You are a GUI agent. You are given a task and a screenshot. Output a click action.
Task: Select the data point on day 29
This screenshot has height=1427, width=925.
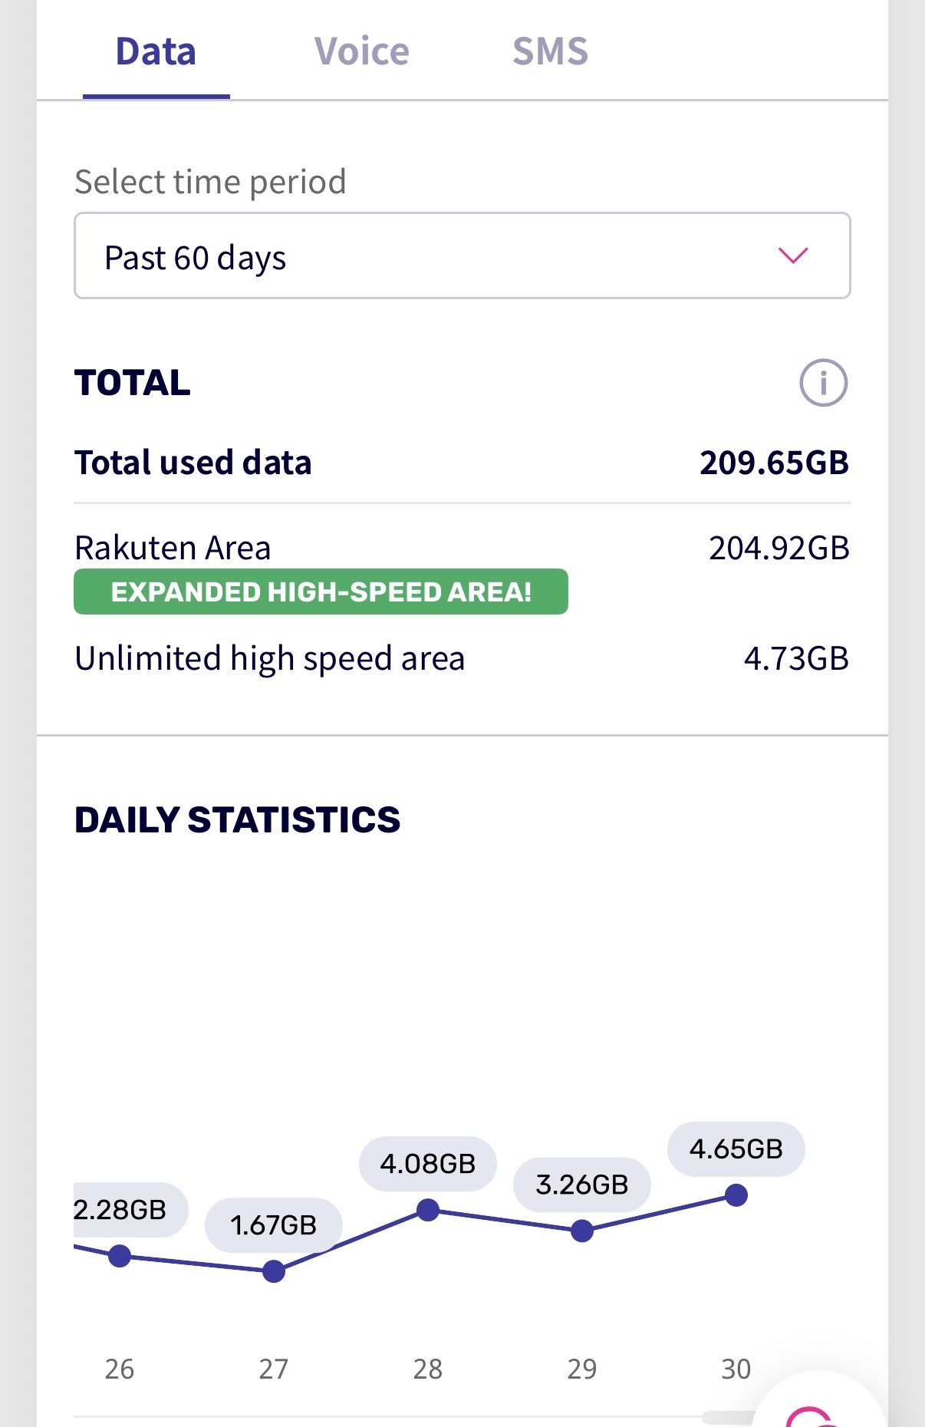582,1231
